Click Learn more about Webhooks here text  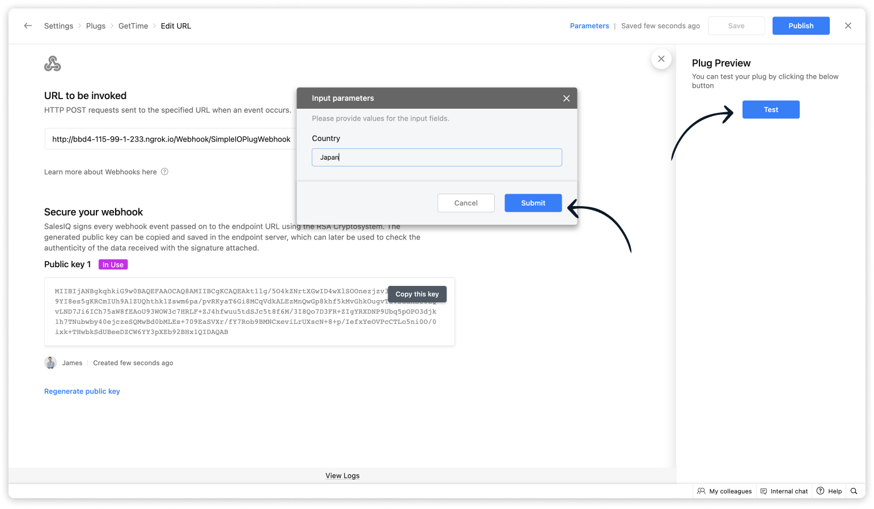100,172
